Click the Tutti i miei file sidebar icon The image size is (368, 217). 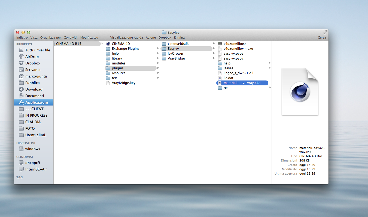(21, 50)
